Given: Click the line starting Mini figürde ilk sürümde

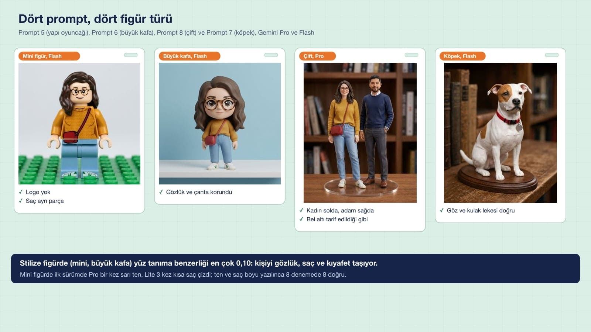Looking at the screenshot, I should click(x=183, y=274).
